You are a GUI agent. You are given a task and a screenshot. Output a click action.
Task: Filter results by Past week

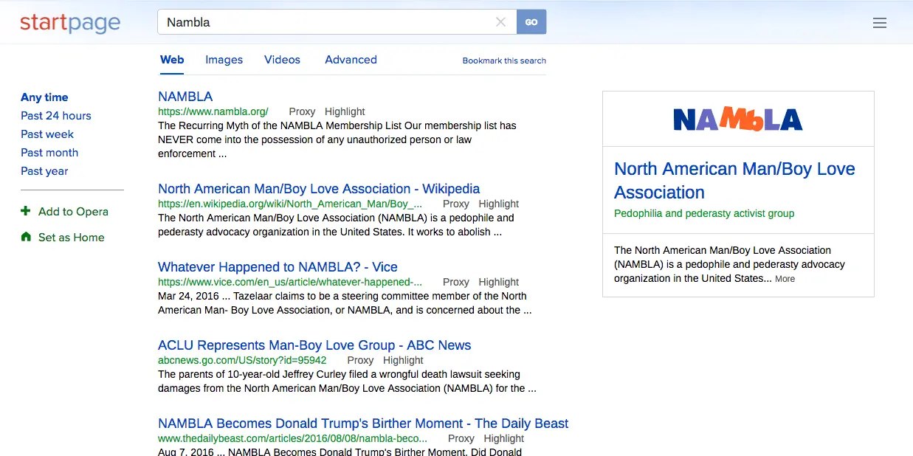(47, 134)
